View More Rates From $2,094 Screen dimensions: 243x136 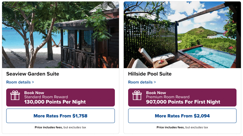coord(182,116)
